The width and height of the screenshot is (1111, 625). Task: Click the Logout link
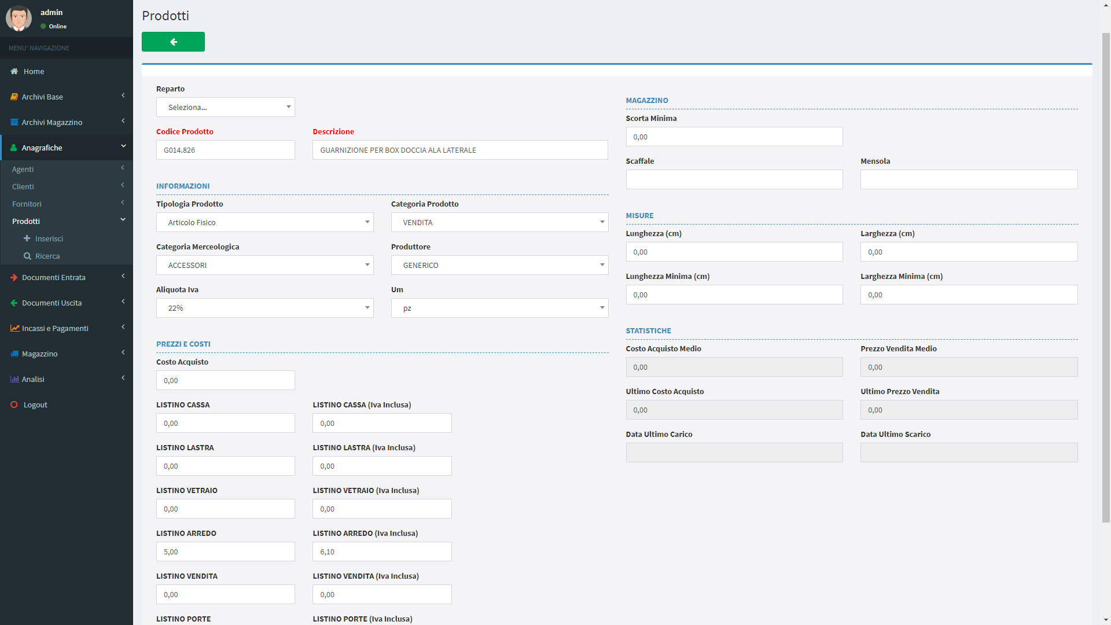click(35, 405)
